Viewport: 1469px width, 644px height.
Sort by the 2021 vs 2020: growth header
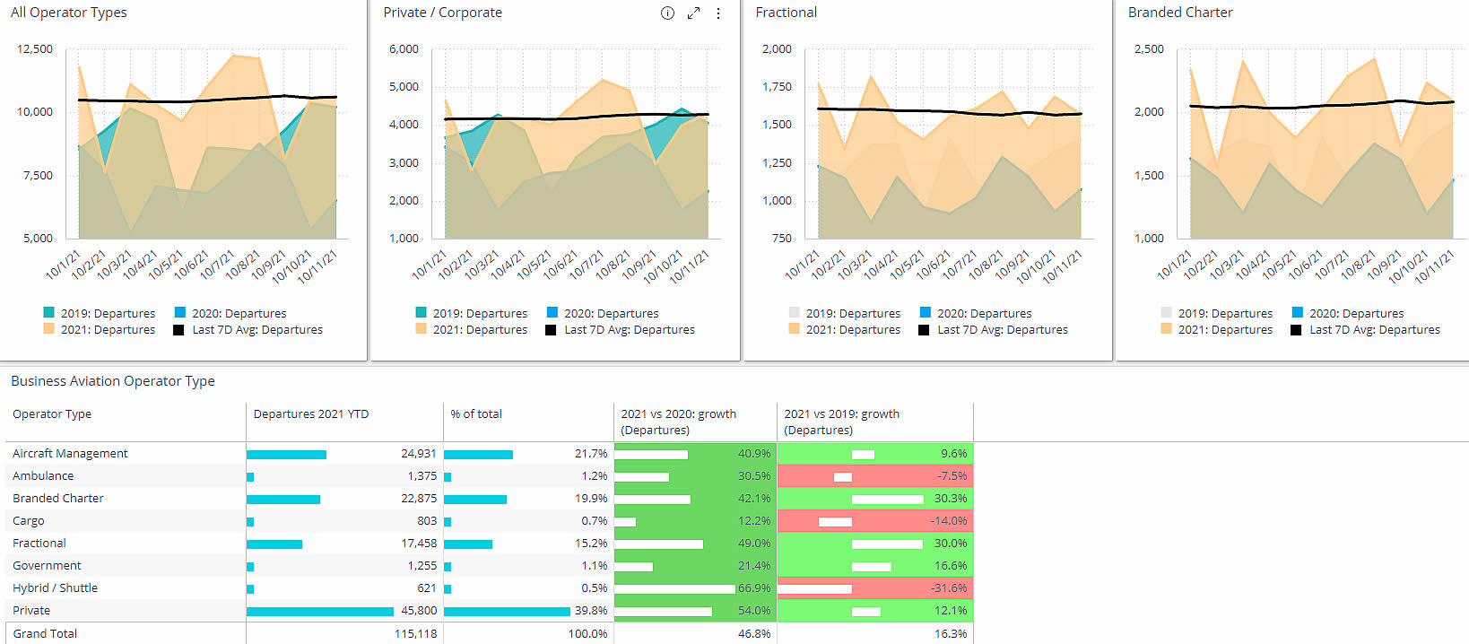coord(678,422)
